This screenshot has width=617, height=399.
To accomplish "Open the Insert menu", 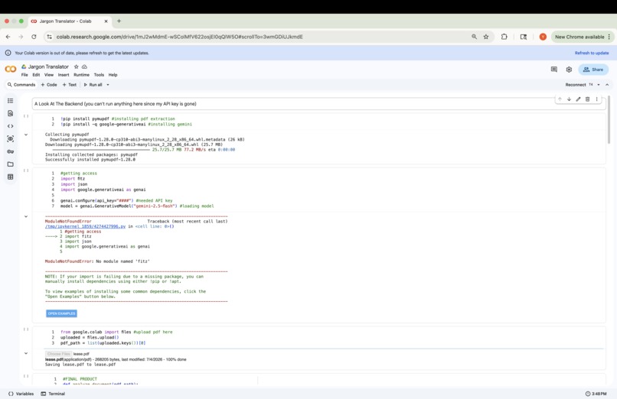I will tap(64, 75).
